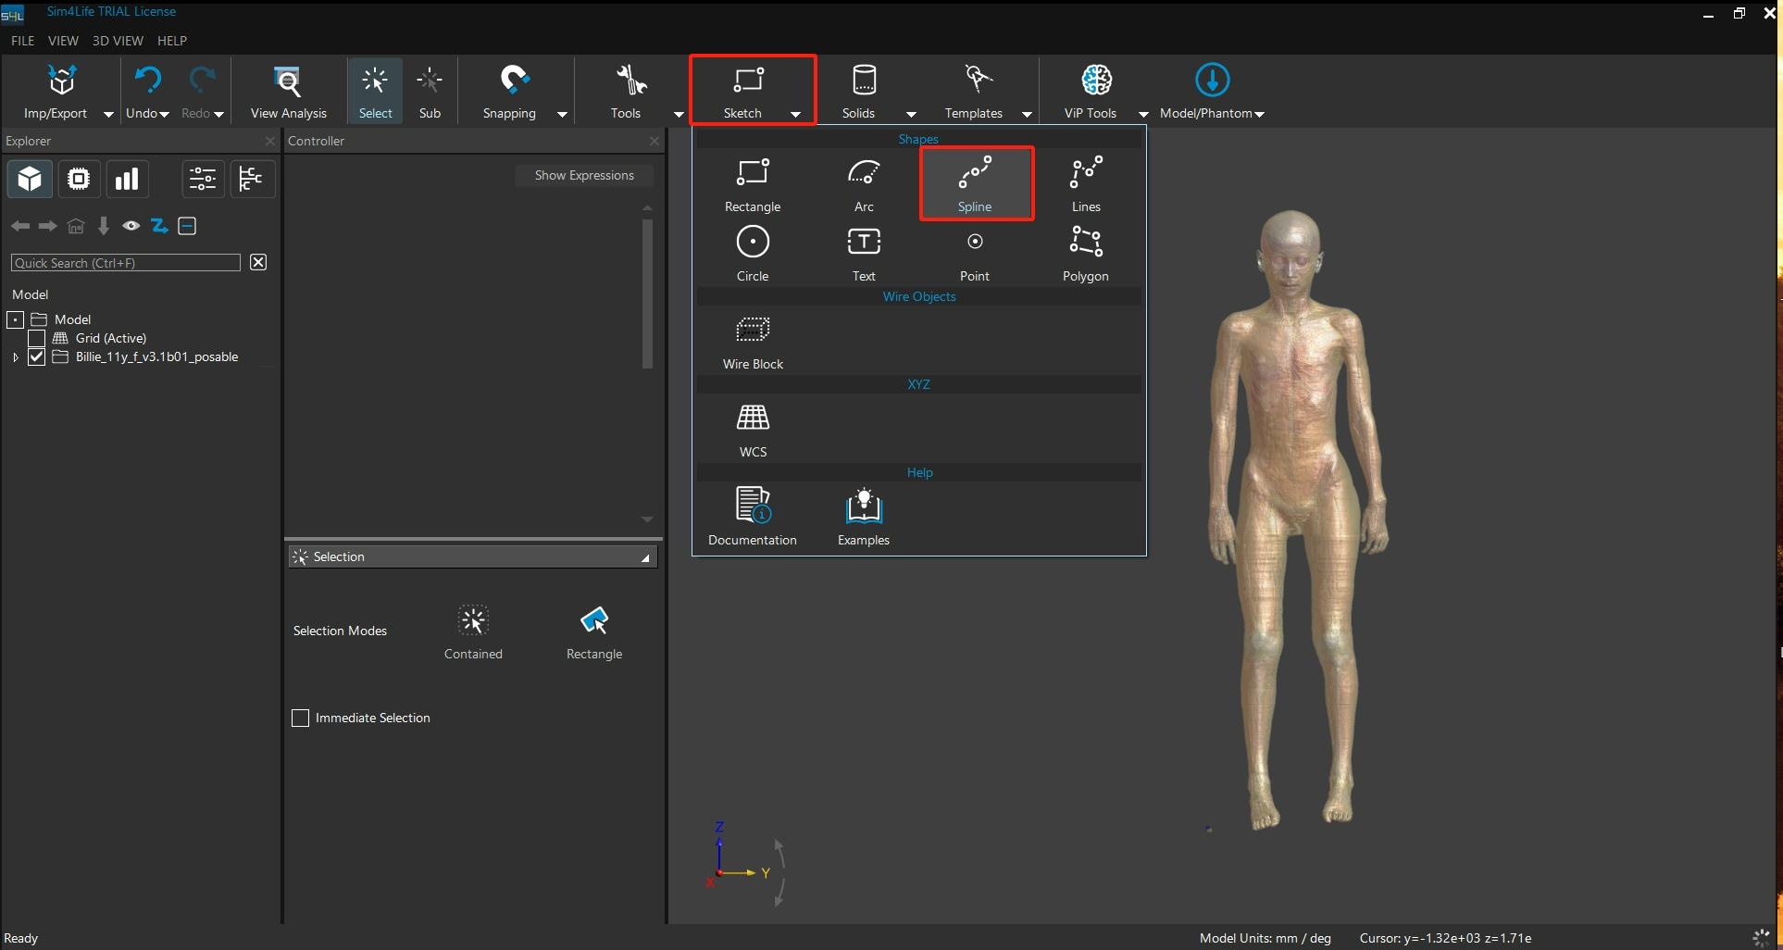This screenshot has width=1783, height=950.
Task: Enable the Immediate Selection checkbox
Action: point(300,718)
